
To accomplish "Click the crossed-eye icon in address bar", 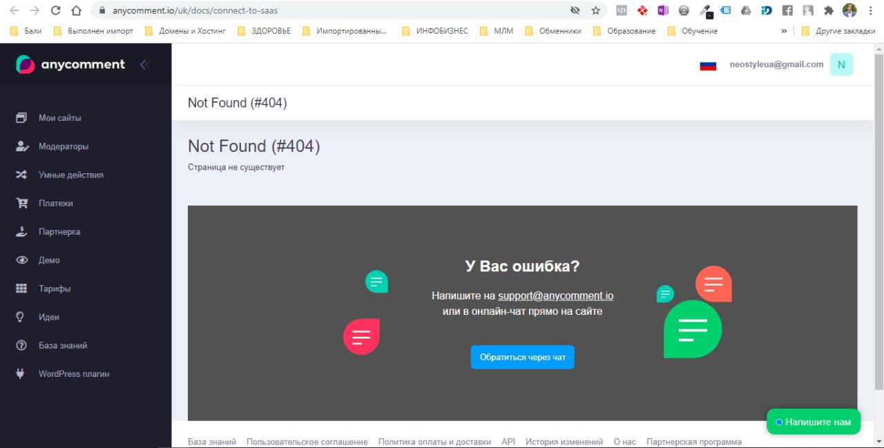I will (x=575, y=10).
